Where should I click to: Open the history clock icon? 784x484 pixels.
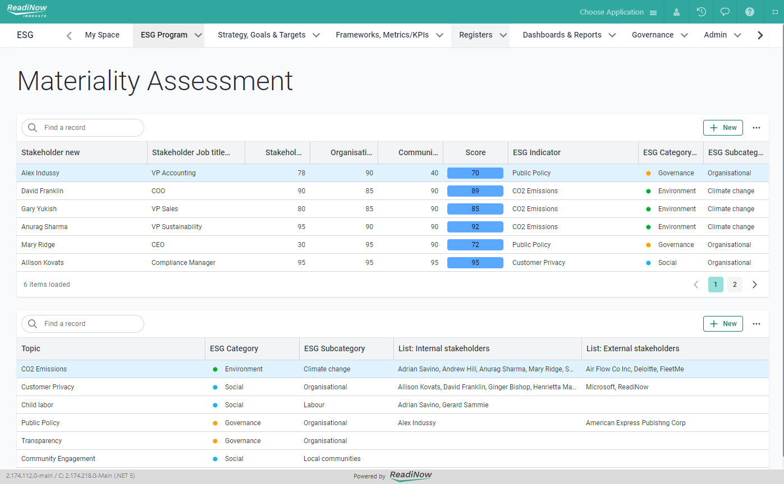[701, 12]
